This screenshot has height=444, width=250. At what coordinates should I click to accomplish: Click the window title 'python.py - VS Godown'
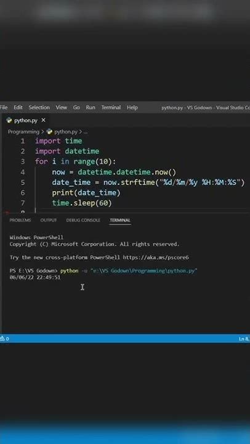(187, 107)
